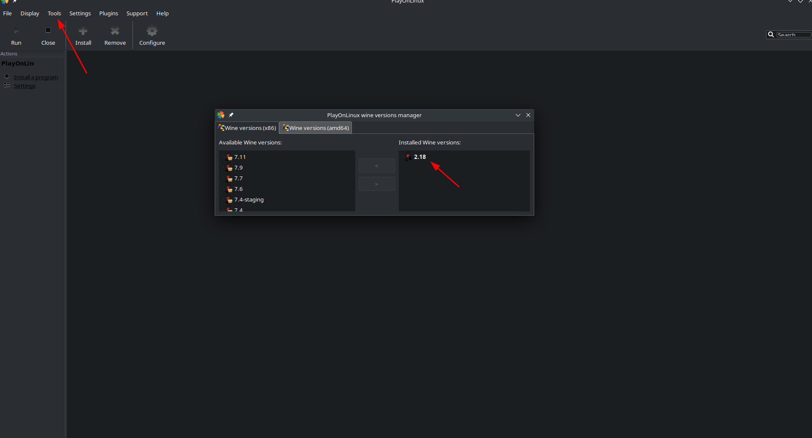Image resolution: width=812 pixels, height=438 pixels.
Task: Click the wine icon next to version 7.6
Action: point(229,189)
